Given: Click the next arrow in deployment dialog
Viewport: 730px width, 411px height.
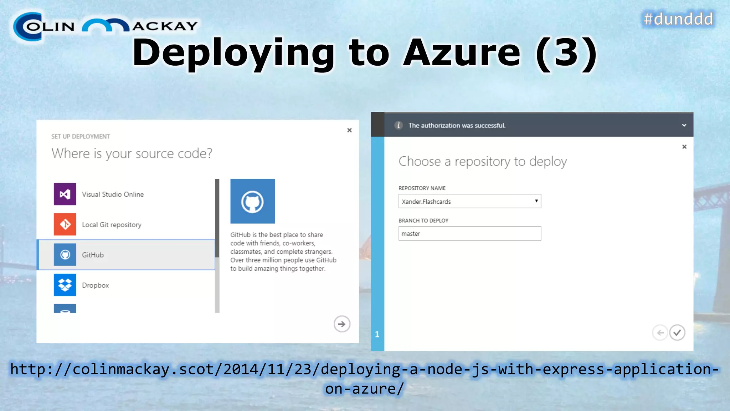Looking at the screenshot, I should 342,324.
